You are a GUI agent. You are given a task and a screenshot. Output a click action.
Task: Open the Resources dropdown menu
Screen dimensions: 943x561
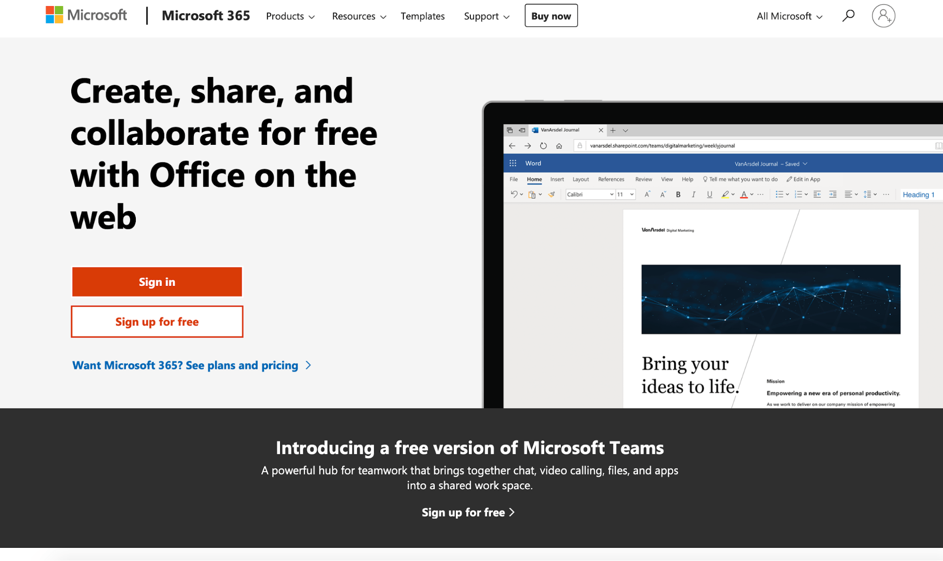pos(359,16)
